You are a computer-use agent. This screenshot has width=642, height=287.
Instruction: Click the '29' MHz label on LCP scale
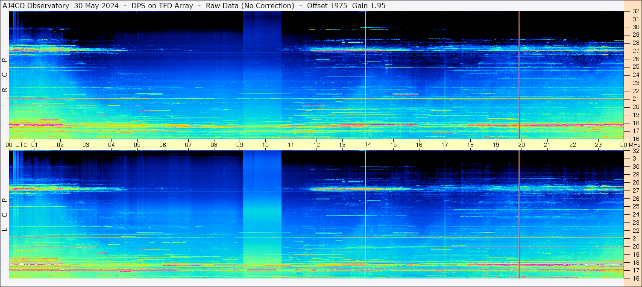(635, 175)
